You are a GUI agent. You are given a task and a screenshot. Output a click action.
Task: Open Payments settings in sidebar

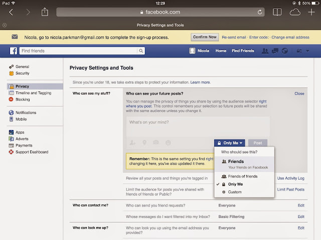(x=24, y=145)
